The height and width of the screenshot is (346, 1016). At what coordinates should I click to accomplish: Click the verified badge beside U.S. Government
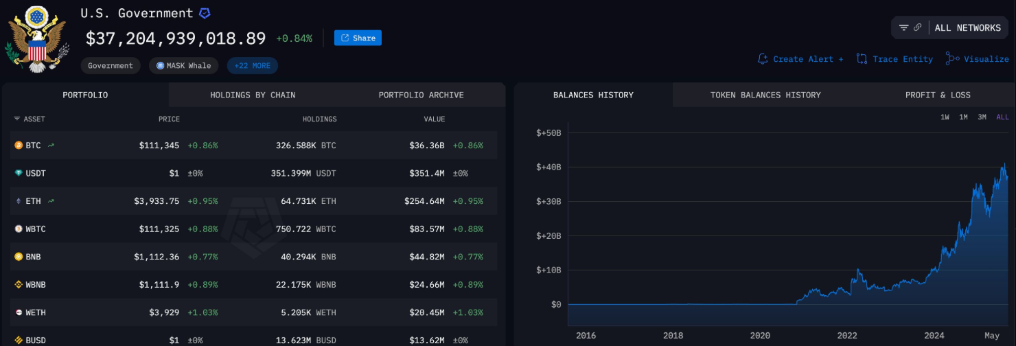[x=205, y=13]
